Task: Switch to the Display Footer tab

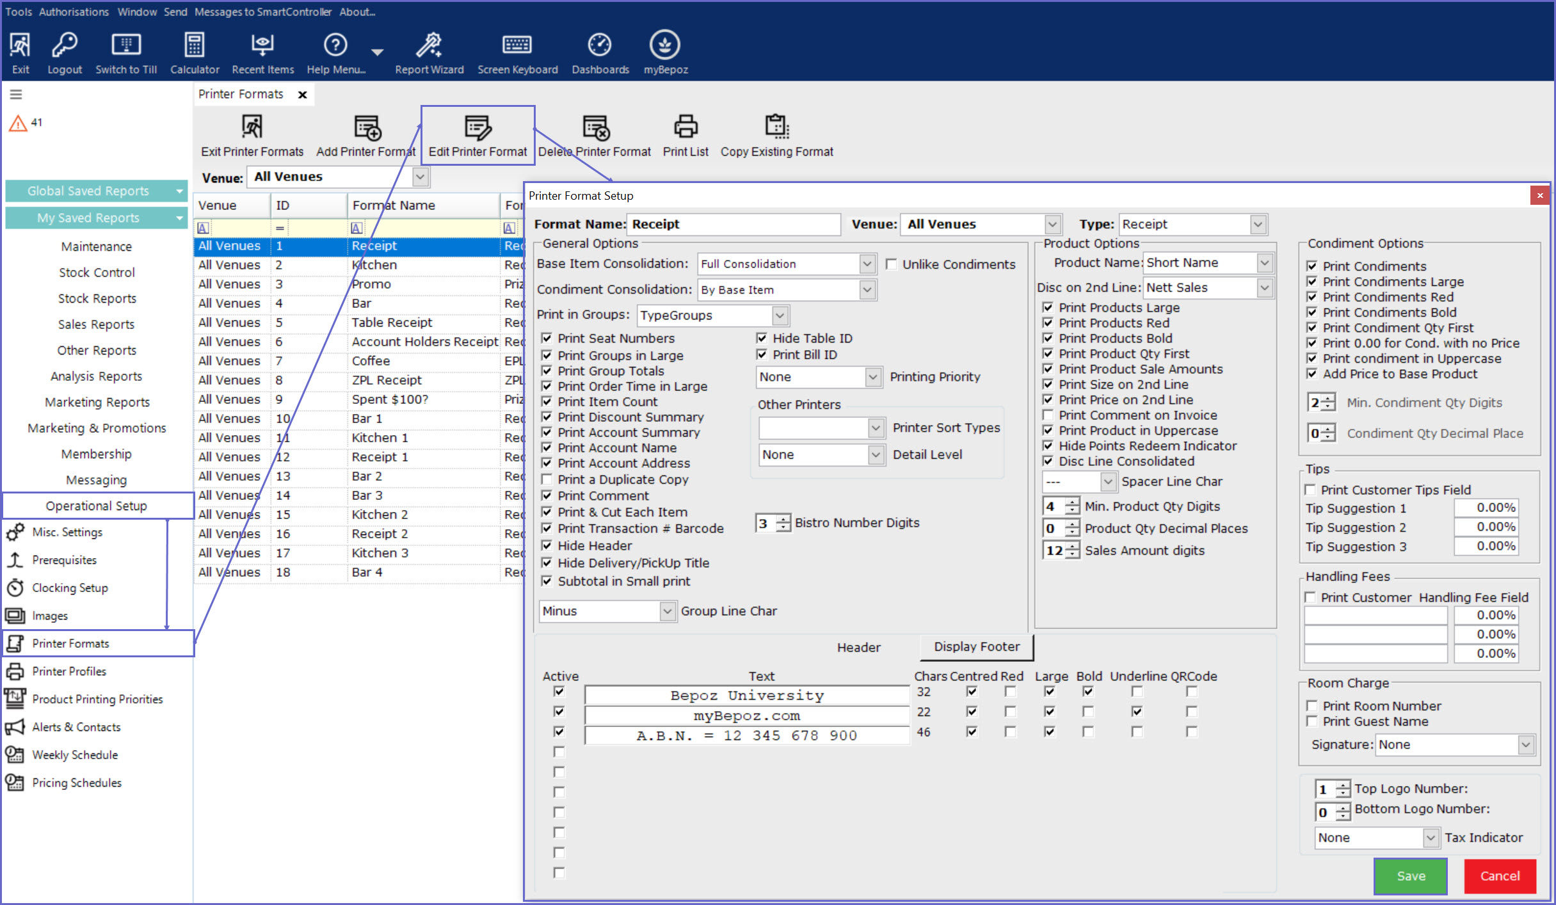Action: tap(976, 646)
